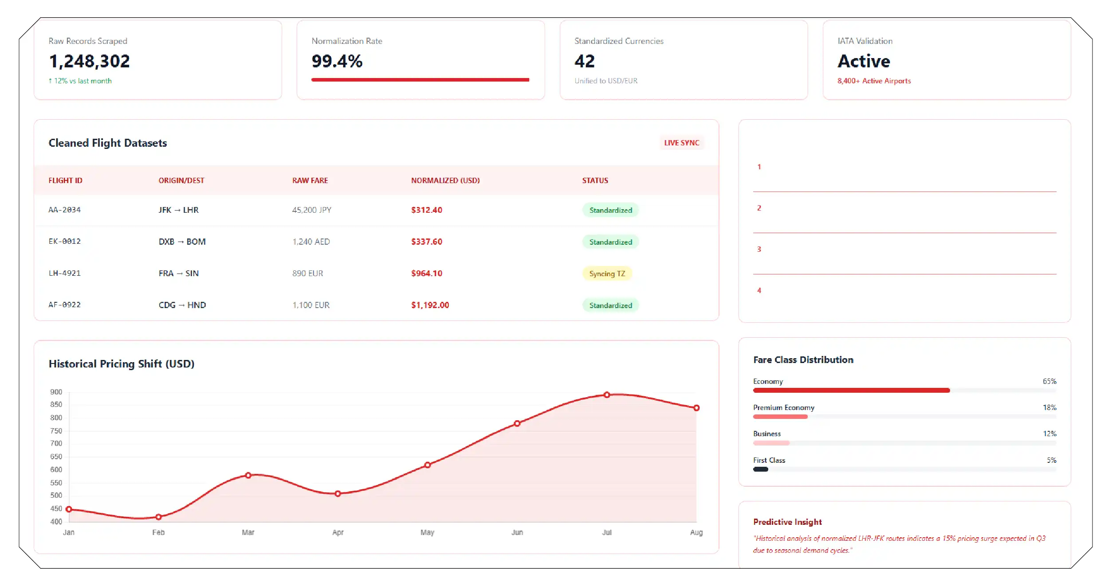Screen dimensions: 1112x586
Task: Click the Standardized badge for flight AF-0922
Action: [x=610, y=305]
